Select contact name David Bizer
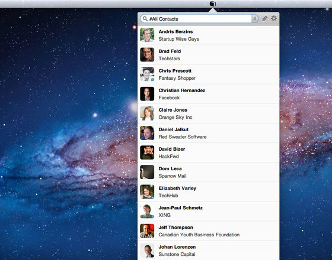Viewport: 332px width, 260px height. coord(172,149)
